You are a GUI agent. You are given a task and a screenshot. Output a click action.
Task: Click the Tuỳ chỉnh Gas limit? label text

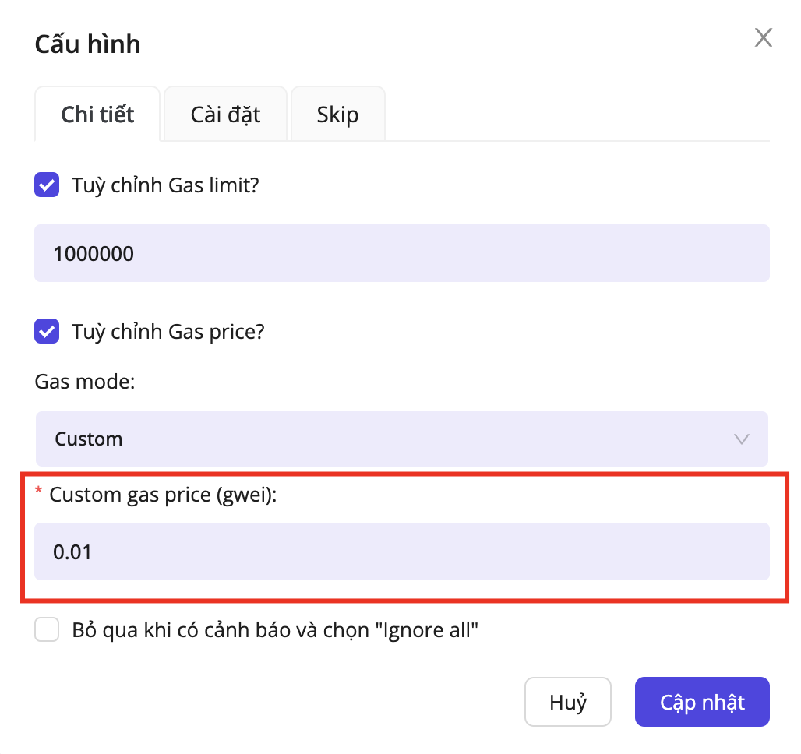(x=164, y=185)
